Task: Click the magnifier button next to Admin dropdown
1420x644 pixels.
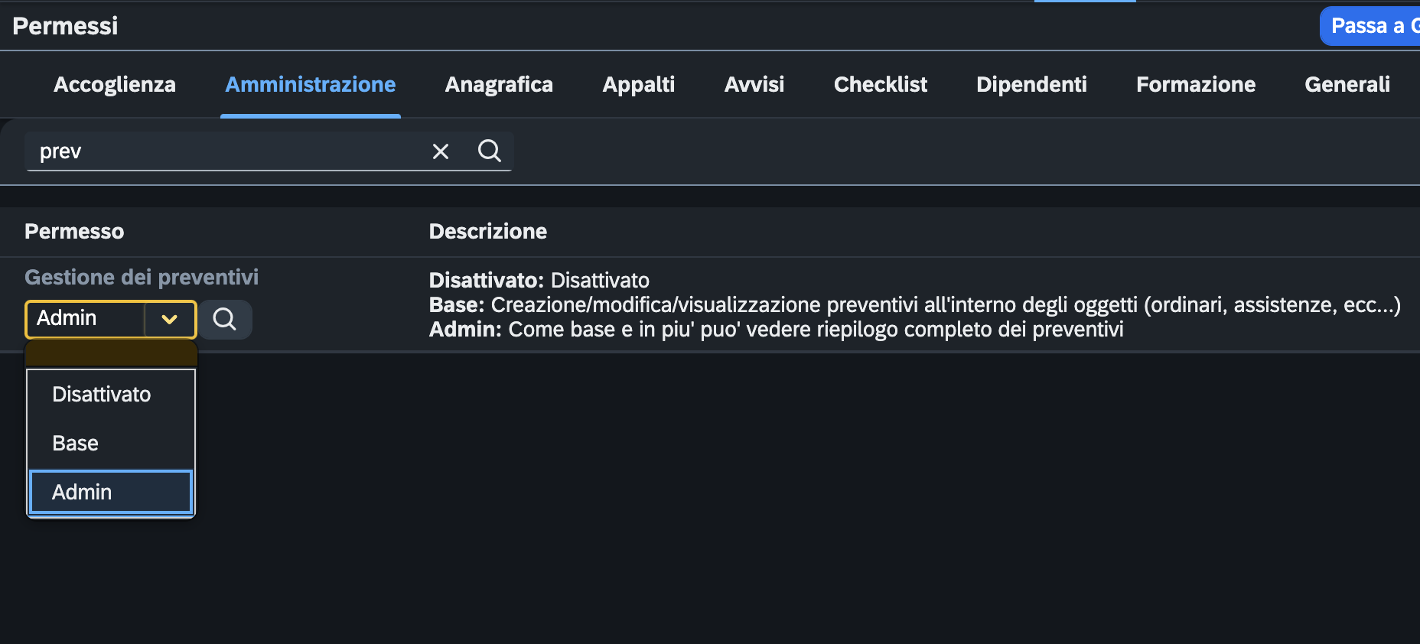Action: [225, 319]
